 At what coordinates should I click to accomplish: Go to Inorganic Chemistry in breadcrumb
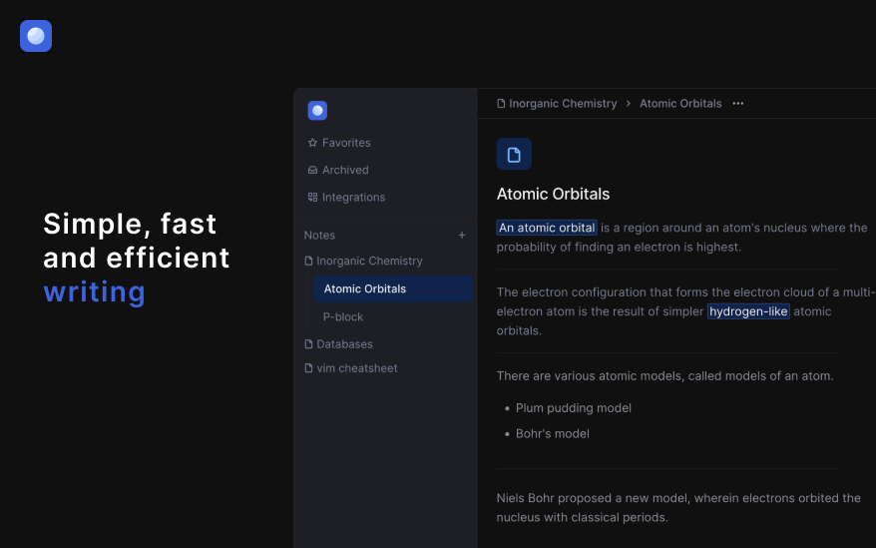(x=563, y=104)
